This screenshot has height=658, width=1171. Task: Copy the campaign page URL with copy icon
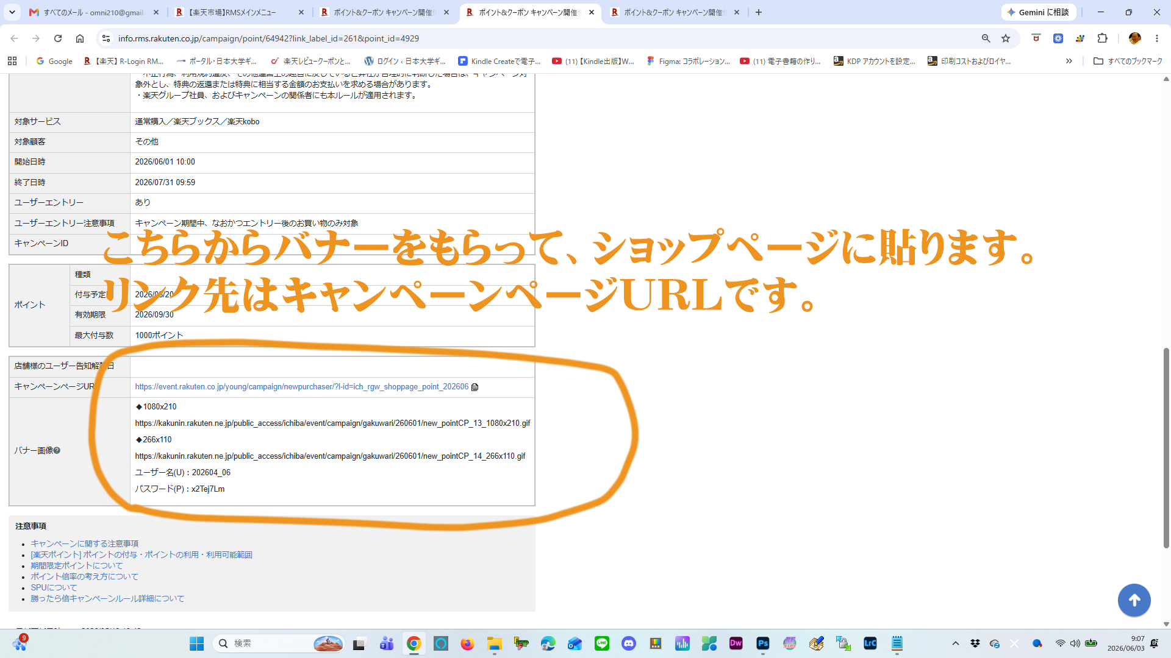tap(474, 387)
